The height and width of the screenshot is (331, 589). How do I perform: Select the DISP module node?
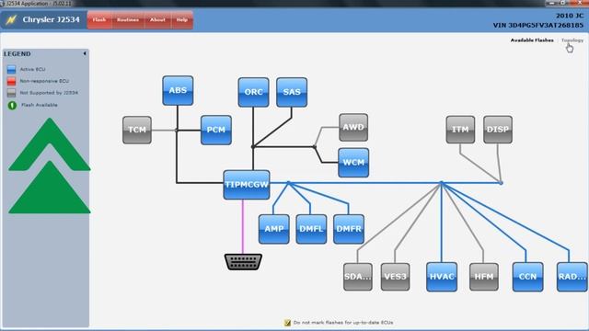498,130
